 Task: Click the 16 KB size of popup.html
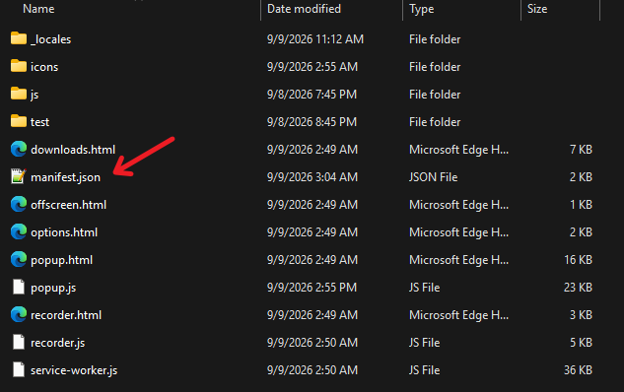(x=579, y=260)
